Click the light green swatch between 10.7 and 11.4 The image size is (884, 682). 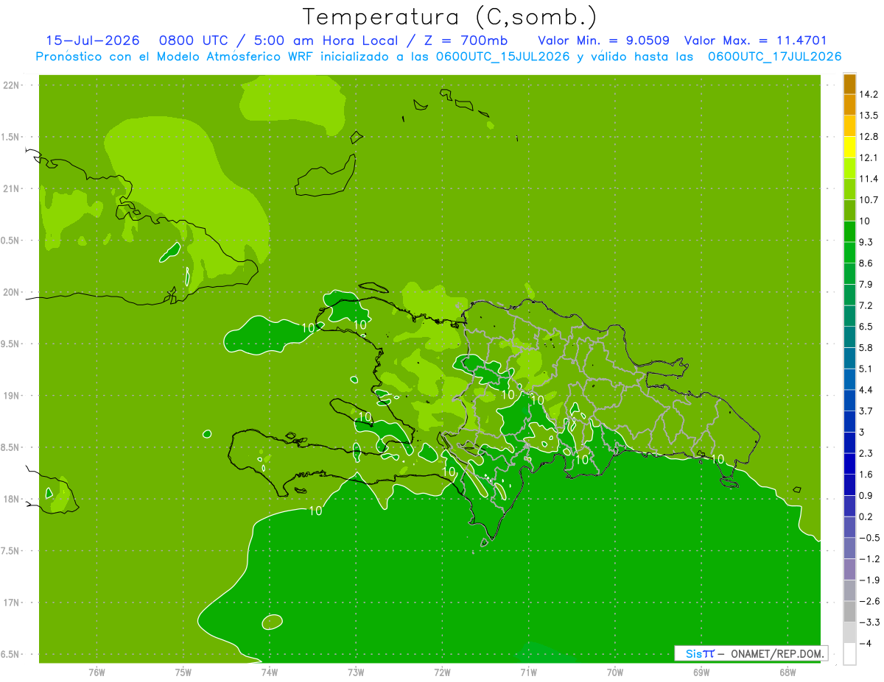pyautogui.click(x=849, y=189)
